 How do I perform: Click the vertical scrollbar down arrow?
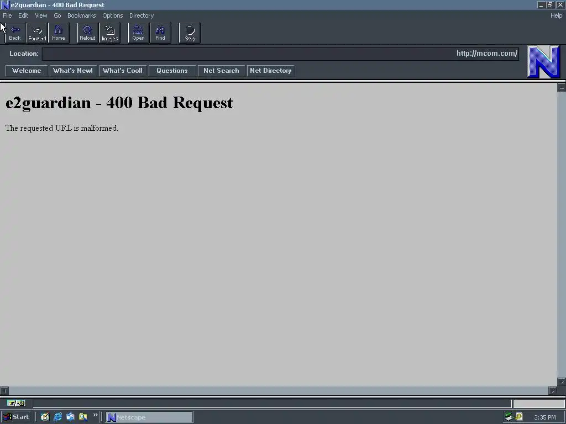pyautogui.click(x=562, y=382)
